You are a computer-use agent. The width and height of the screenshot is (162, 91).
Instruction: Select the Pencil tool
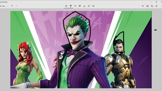75,6
